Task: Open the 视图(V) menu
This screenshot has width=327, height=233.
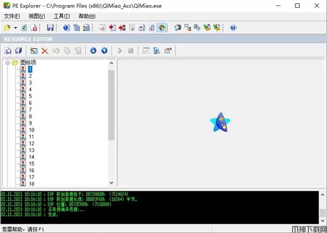Action: 36,16
